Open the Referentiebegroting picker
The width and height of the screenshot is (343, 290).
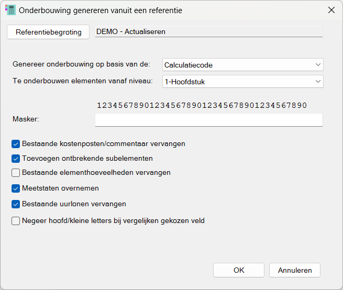click(48, 32)
